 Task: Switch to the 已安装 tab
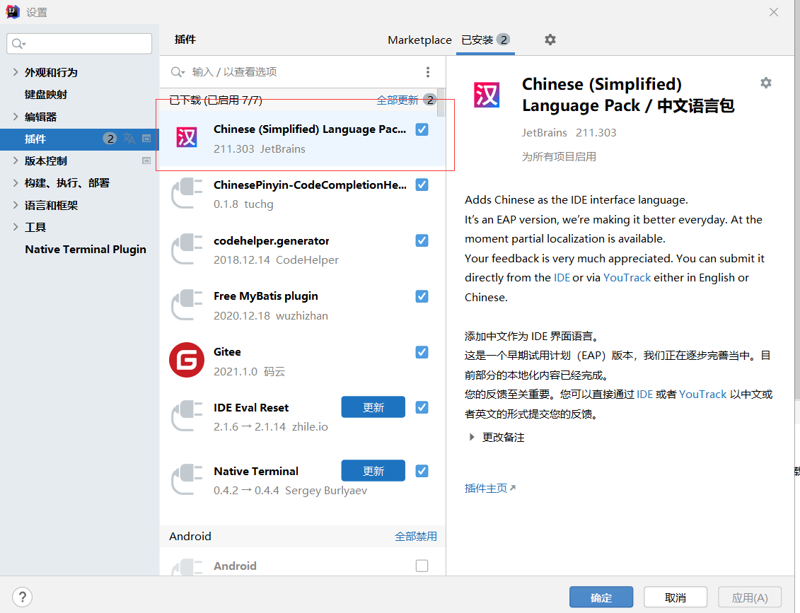485,40
